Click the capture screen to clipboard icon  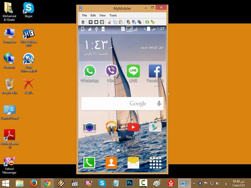tap(128, 22)
